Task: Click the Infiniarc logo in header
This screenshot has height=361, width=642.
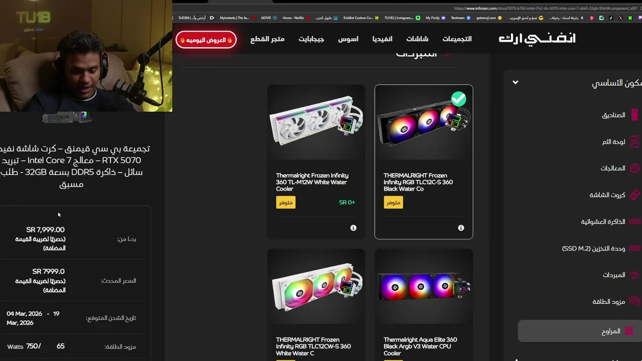Action: coord(537,39)
